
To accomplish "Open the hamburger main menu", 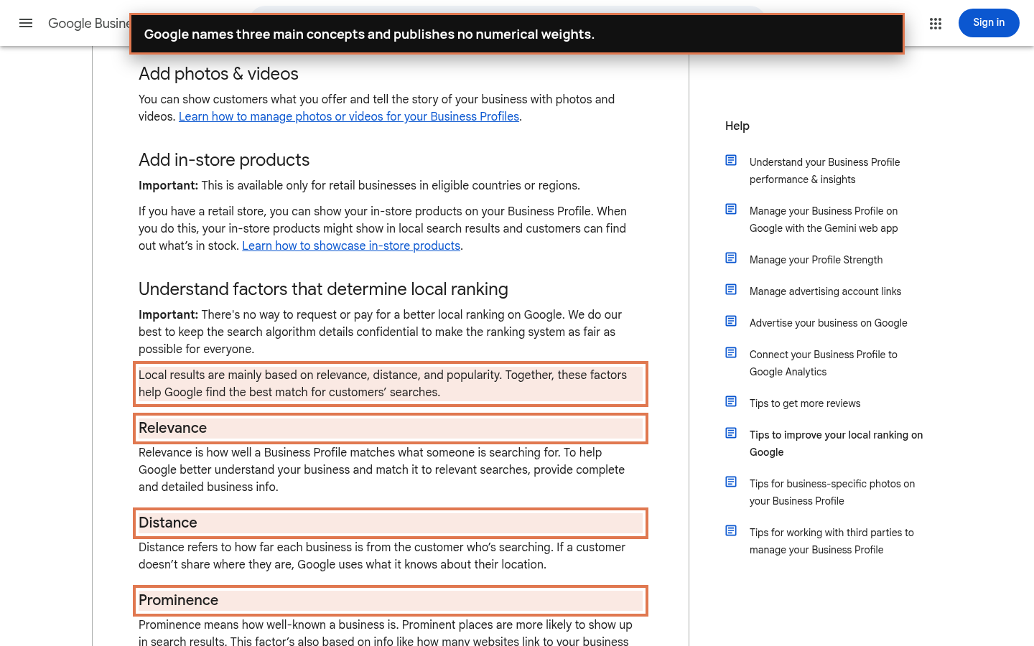I will pos(26,23).
